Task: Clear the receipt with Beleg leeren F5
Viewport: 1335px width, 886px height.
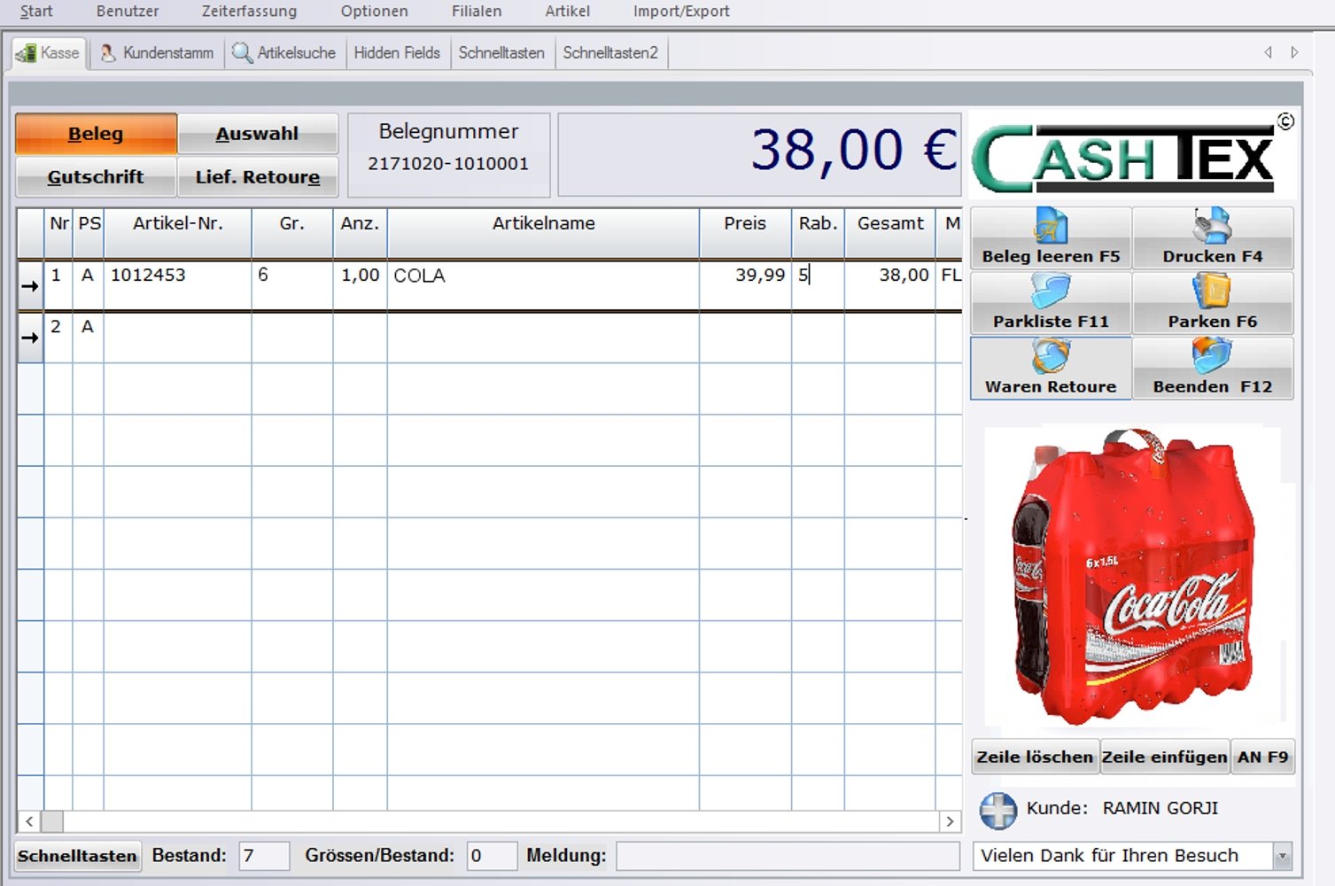Action: [1051, 238]
